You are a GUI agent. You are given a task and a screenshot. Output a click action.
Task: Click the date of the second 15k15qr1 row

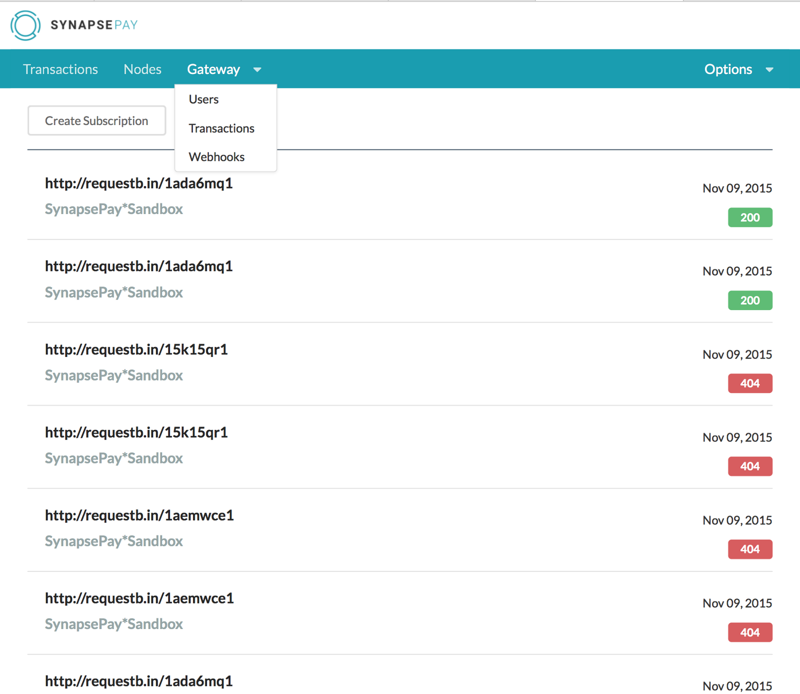737,437
